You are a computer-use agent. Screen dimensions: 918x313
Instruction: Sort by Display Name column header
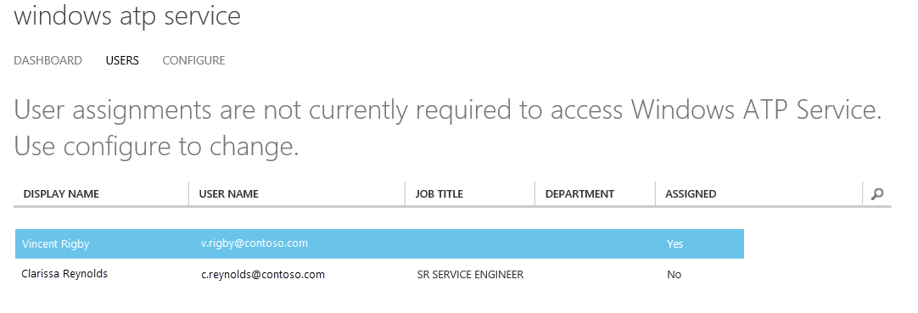[61, 193]
